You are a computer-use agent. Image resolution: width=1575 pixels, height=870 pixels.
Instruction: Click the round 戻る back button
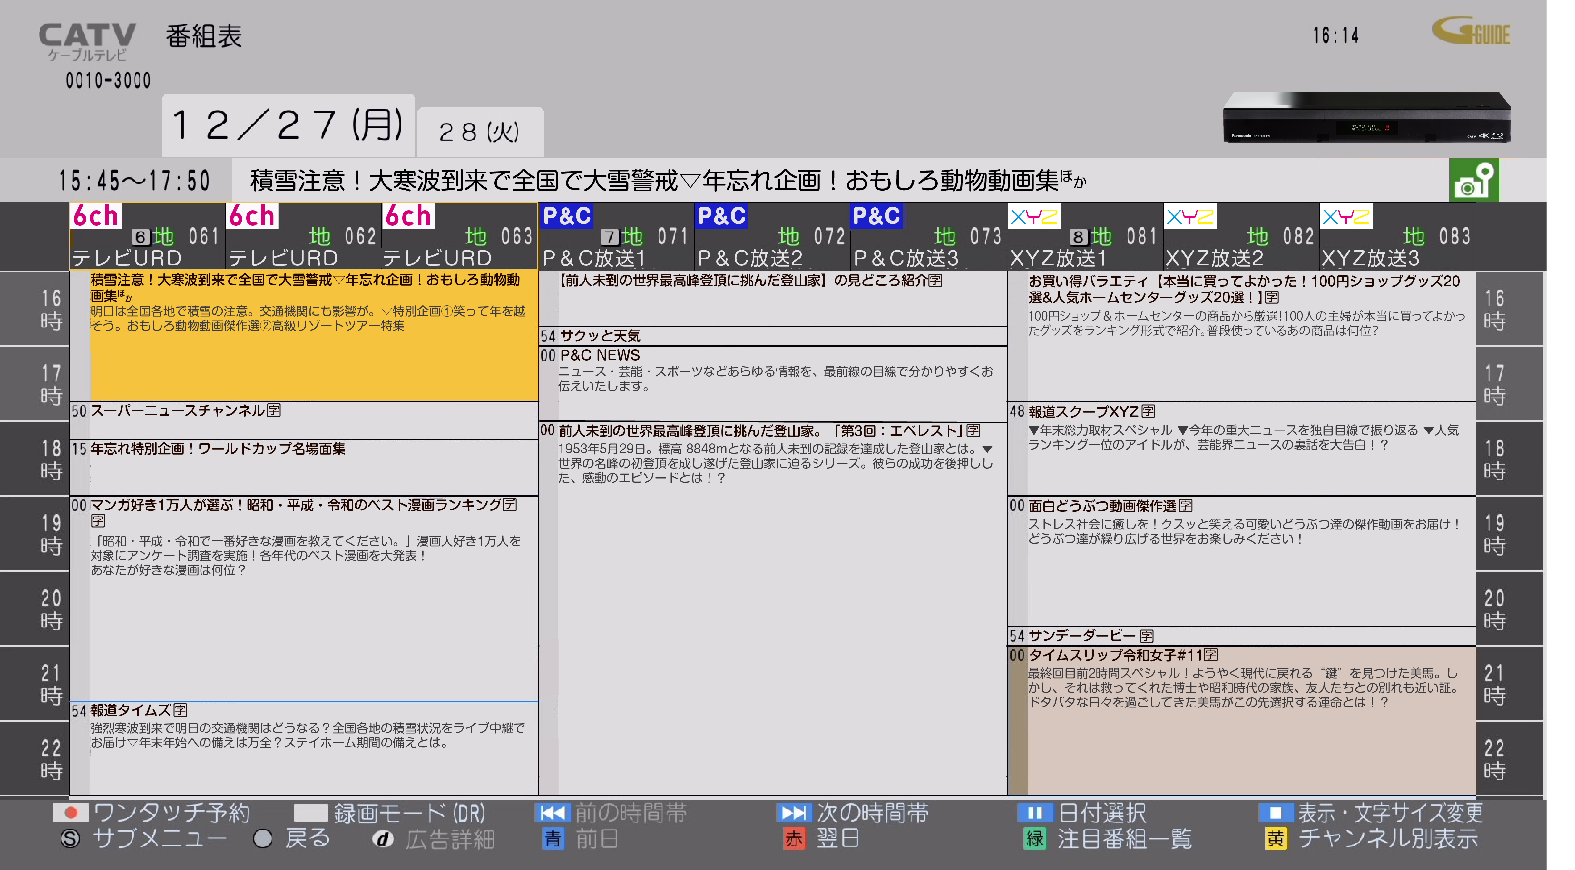click(x=263, y=838)
